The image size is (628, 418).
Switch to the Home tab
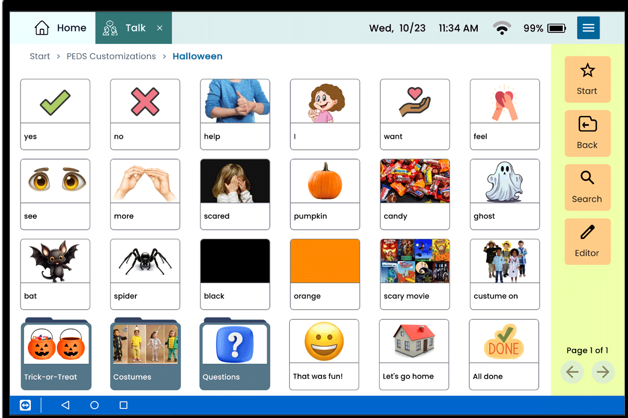pos(60,28)
